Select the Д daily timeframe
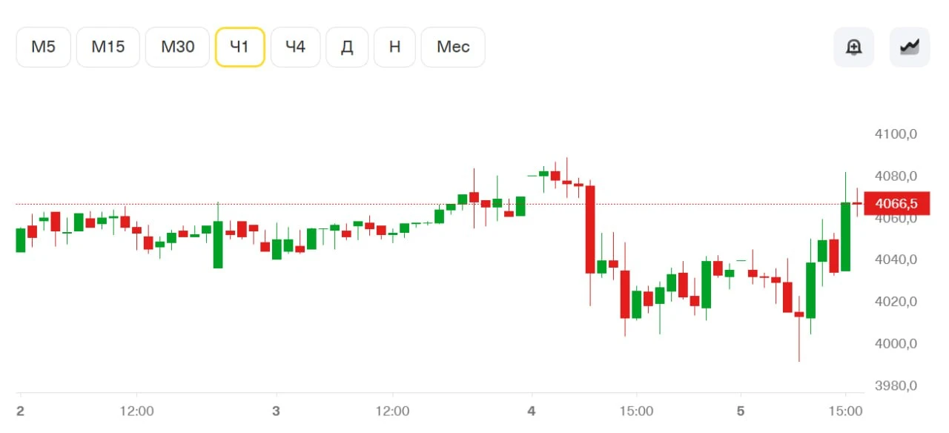The image size is (949, 433). tap(347, 47)
